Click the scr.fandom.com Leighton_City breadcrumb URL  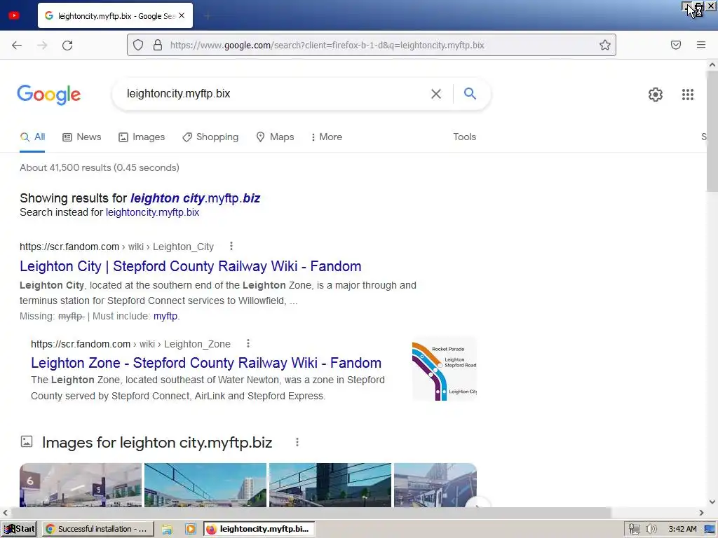pyautogui.click(x=116, y=247)
